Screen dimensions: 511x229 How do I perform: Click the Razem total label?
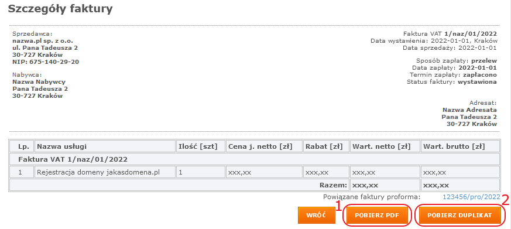333,185
